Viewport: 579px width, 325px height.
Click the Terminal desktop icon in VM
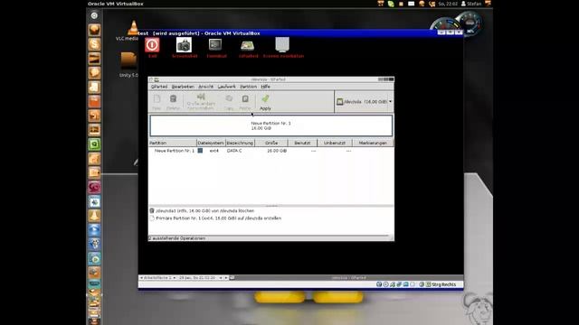[x=216, y=48]
